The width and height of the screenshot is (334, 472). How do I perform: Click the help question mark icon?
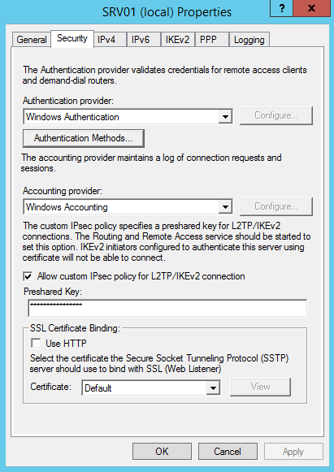(x=281, y=8)
